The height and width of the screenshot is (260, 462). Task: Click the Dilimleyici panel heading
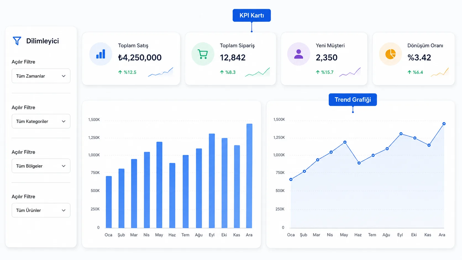tap(43, 41)
